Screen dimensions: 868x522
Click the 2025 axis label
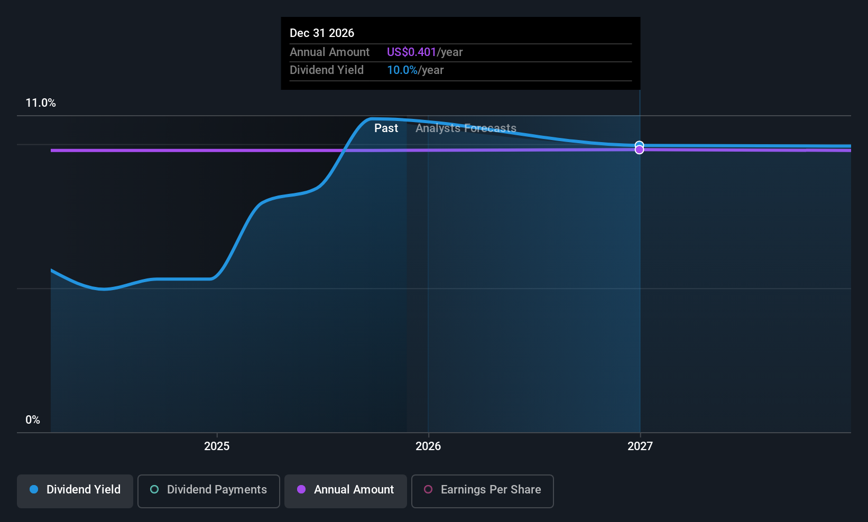point(217,446)
